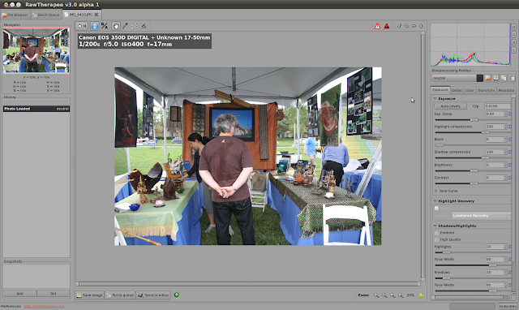
Task: Switch to the File Browser tab
Action: (x=15, y=15)
